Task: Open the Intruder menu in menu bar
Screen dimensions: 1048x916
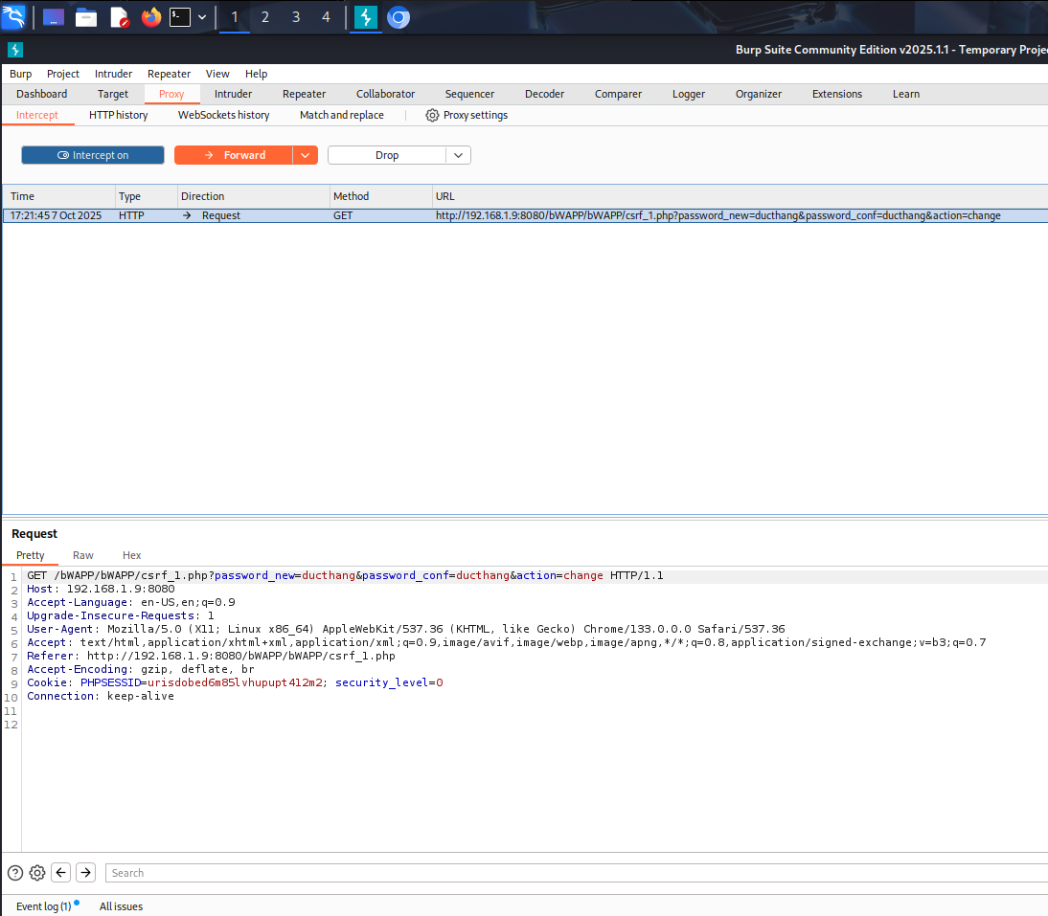Action: (x=113, y=74)
